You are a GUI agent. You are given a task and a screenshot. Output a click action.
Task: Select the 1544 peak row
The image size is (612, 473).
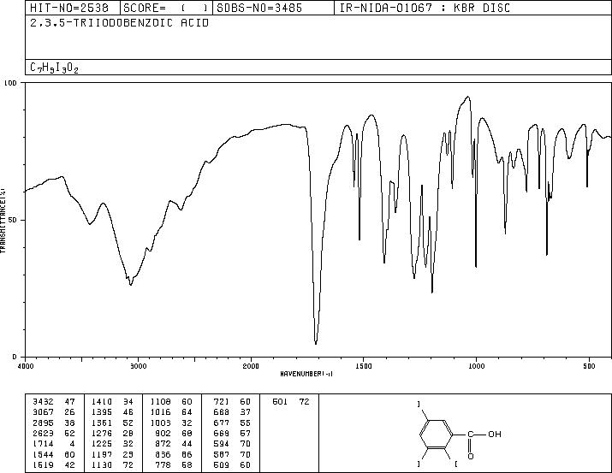point(54,454)
